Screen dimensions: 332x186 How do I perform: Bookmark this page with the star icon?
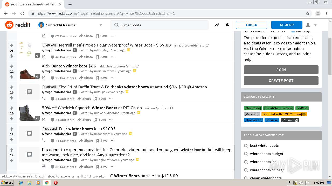point(308,13)
